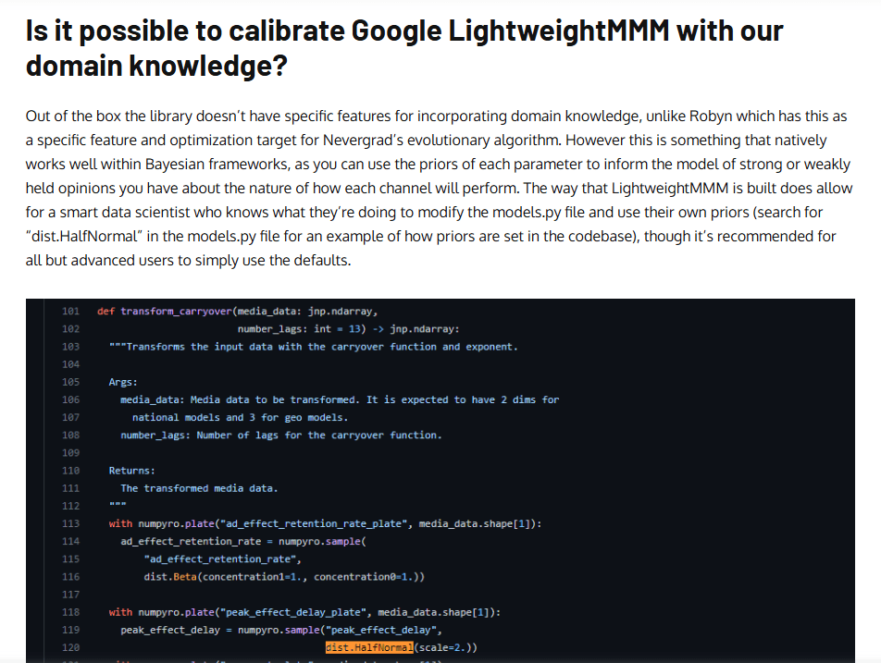Click the docstring line "Transforms the input data"

coord(314,347)
